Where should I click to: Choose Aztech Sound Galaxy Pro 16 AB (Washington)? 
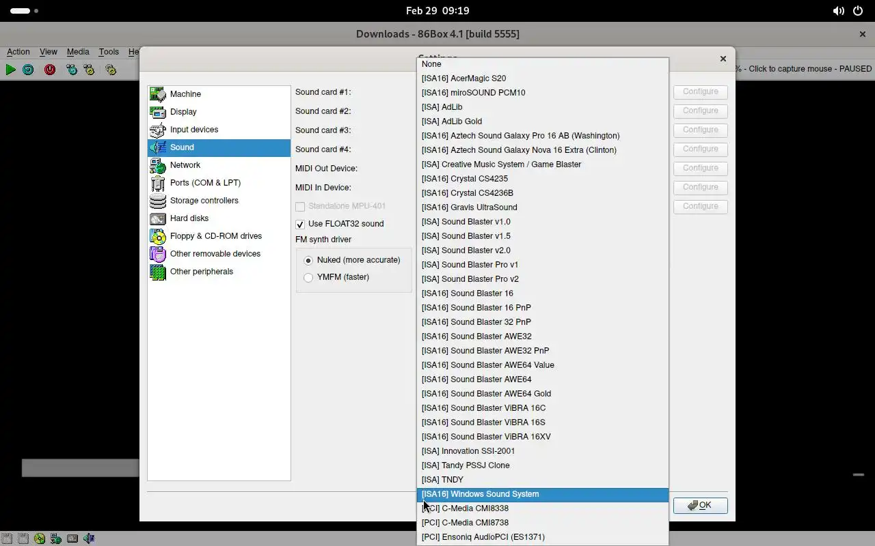(x=543, y=136)
